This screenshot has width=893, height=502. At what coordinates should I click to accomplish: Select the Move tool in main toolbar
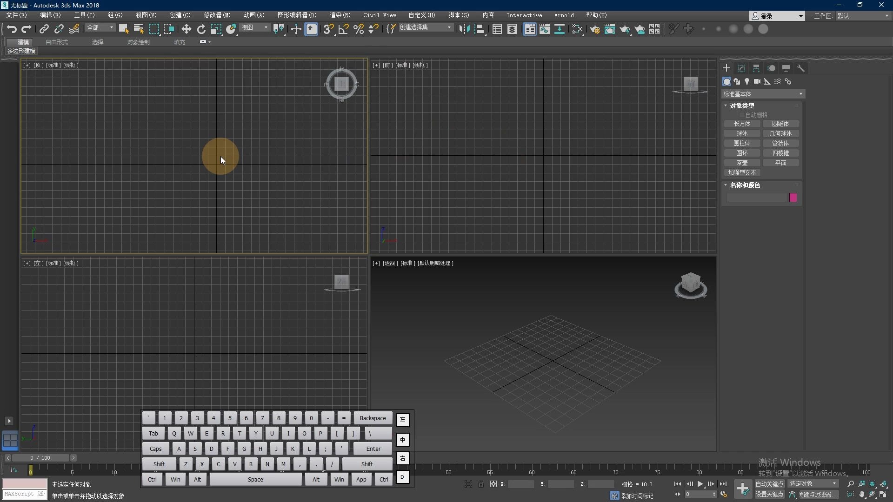point(186,29)
